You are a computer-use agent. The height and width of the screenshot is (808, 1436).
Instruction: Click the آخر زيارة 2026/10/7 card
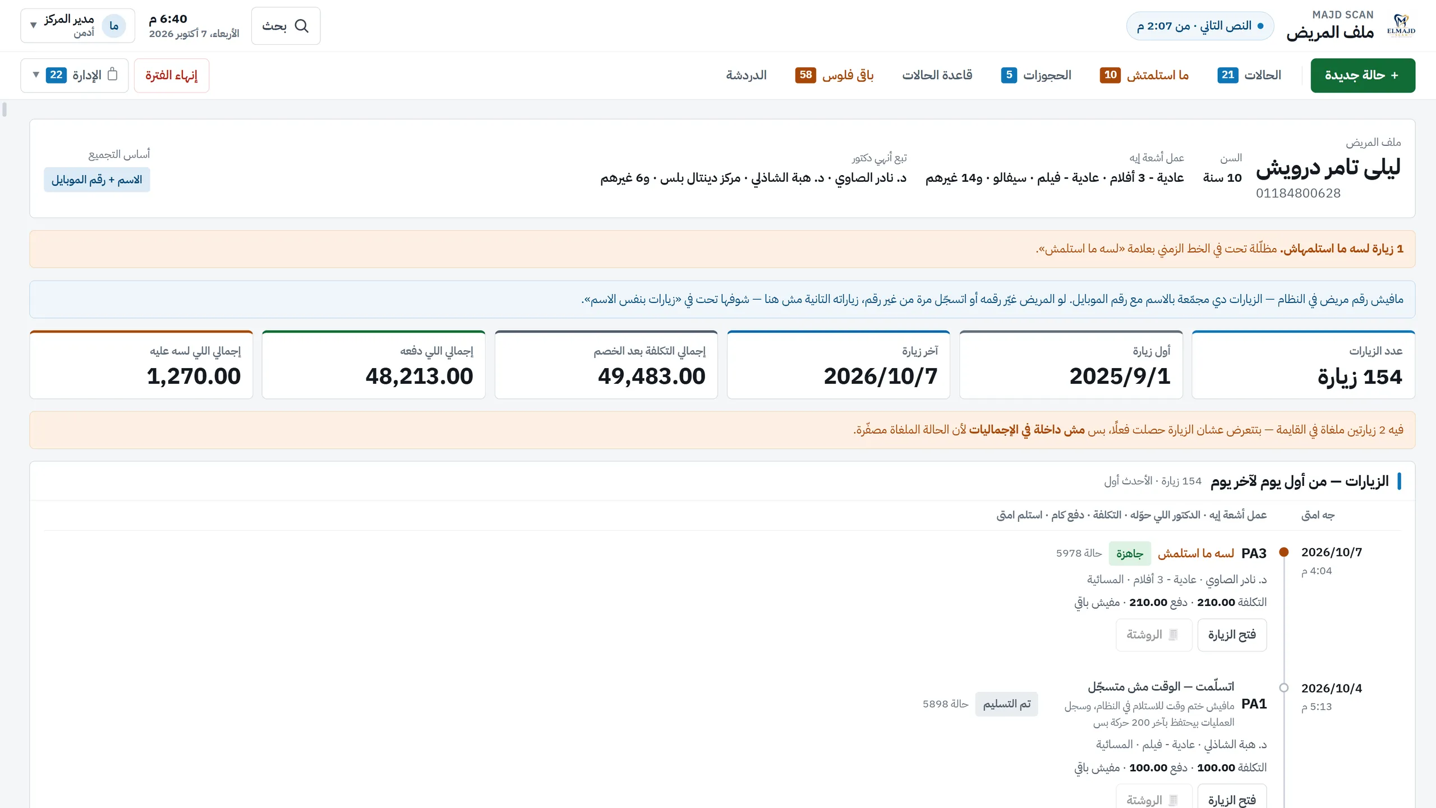(838, 365)
